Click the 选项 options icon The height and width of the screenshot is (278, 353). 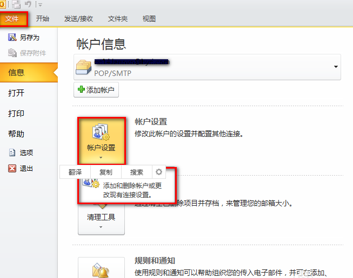click(12, 153)
